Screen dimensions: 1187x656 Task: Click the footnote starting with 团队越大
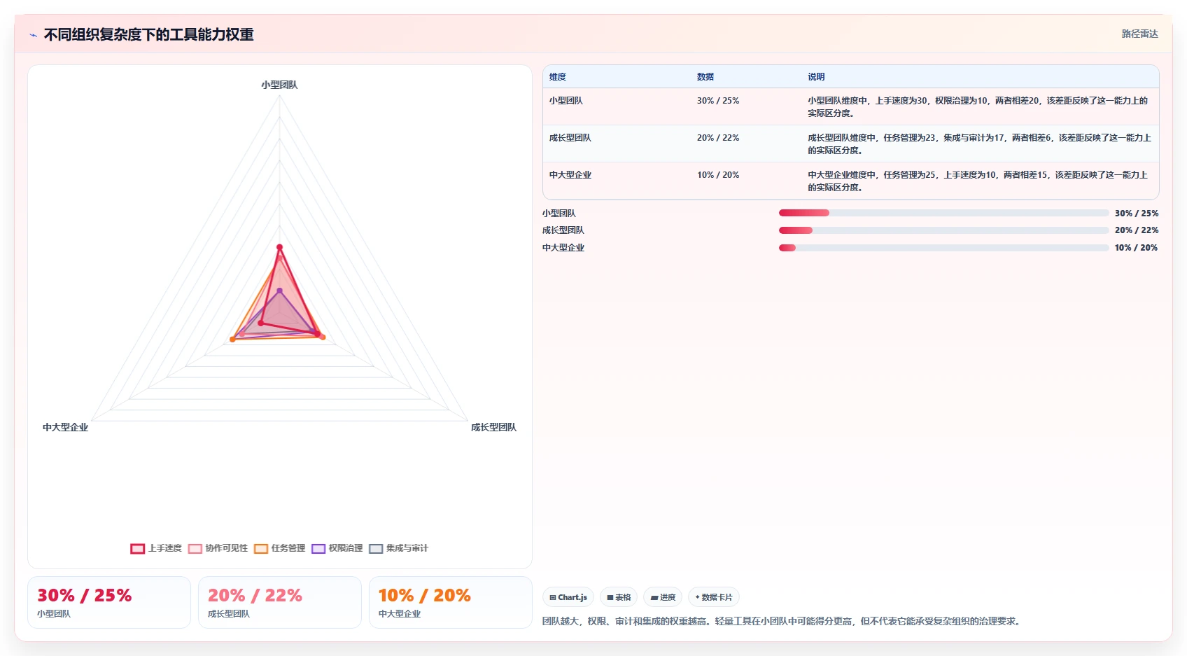[x=782, y=621]
